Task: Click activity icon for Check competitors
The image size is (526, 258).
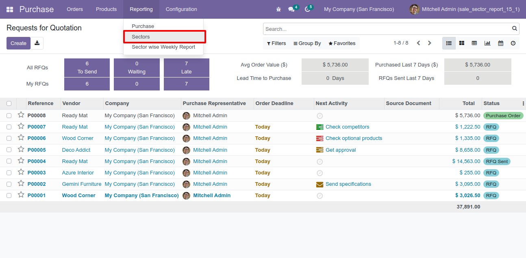Action: click(x=320, y=127)
